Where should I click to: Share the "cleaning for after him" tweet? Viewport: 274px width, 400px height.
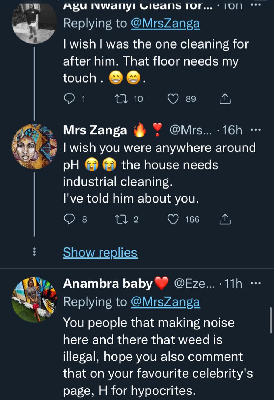(225, 99)
